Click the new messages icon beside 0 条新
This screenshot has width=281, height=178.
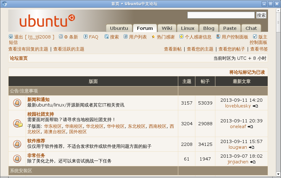61,37
